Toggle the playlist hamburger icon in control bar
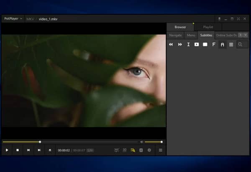The height and width of the screenshot is (172, 251). (160, 150)
